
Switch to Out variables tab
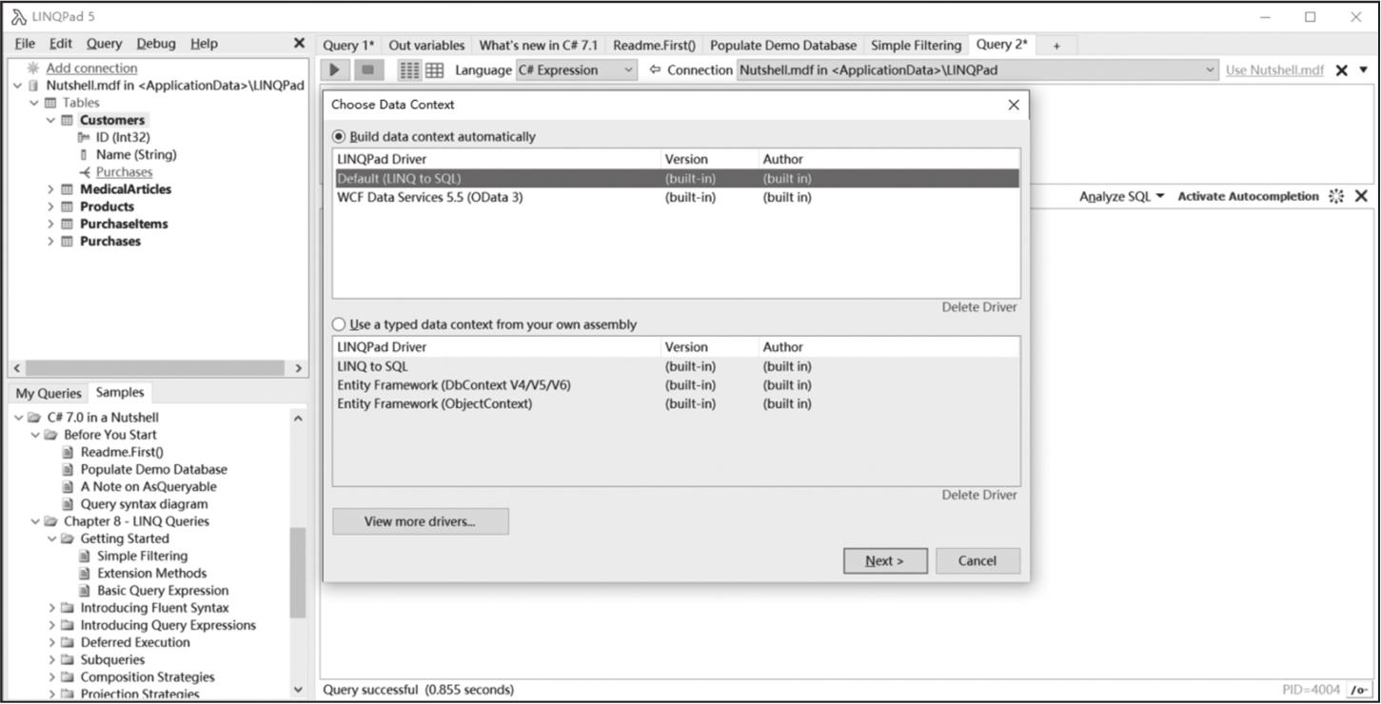[x=426, y=45]
